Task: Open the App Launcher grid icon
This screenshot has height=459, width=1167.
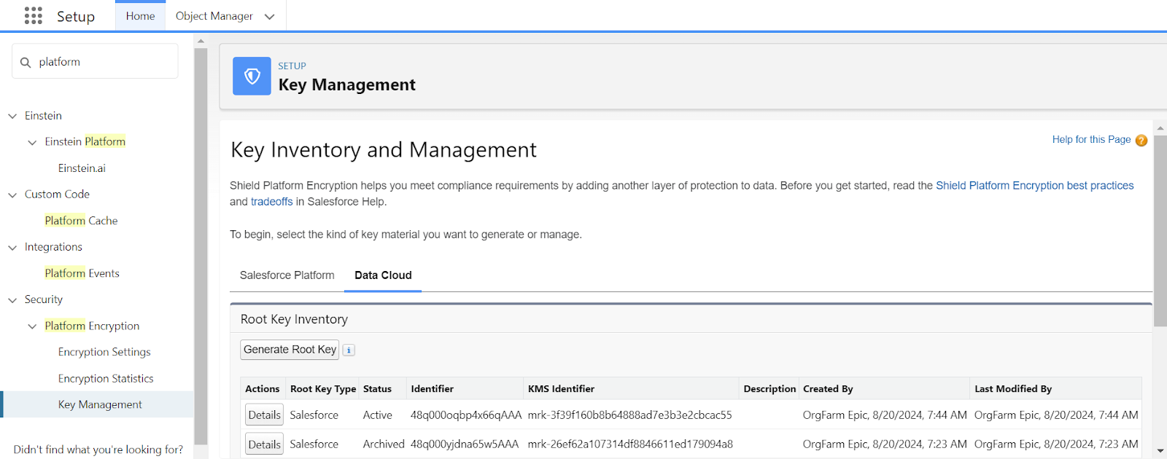Action: coord(34,16)
